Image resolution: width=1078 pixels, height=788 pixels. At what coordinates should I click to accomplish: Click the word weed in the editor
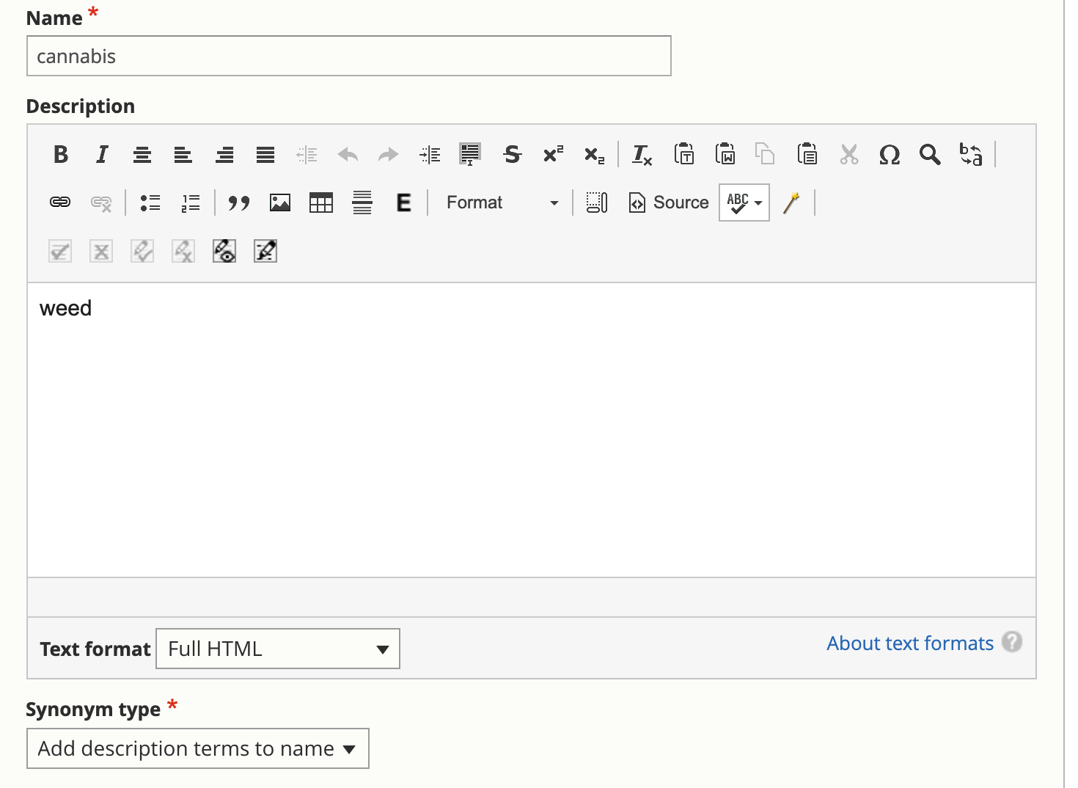(x=65, y=308)
